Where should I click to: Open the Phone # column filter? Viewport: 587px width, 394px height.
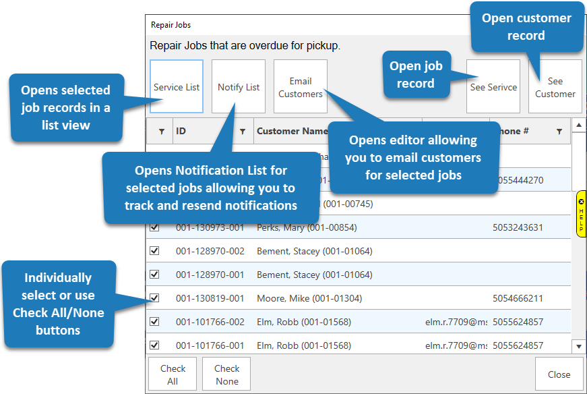pos(559,132)
